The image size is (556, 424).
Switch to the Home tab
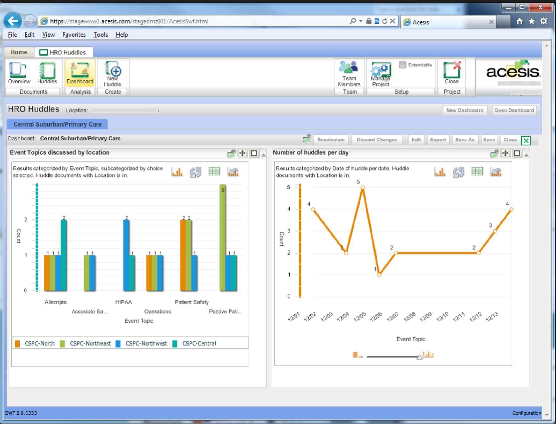click(19, 52)
